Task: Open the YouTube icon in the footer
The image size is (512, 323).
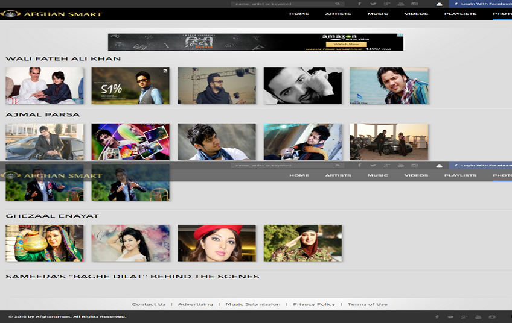Action: coord(478,317)
